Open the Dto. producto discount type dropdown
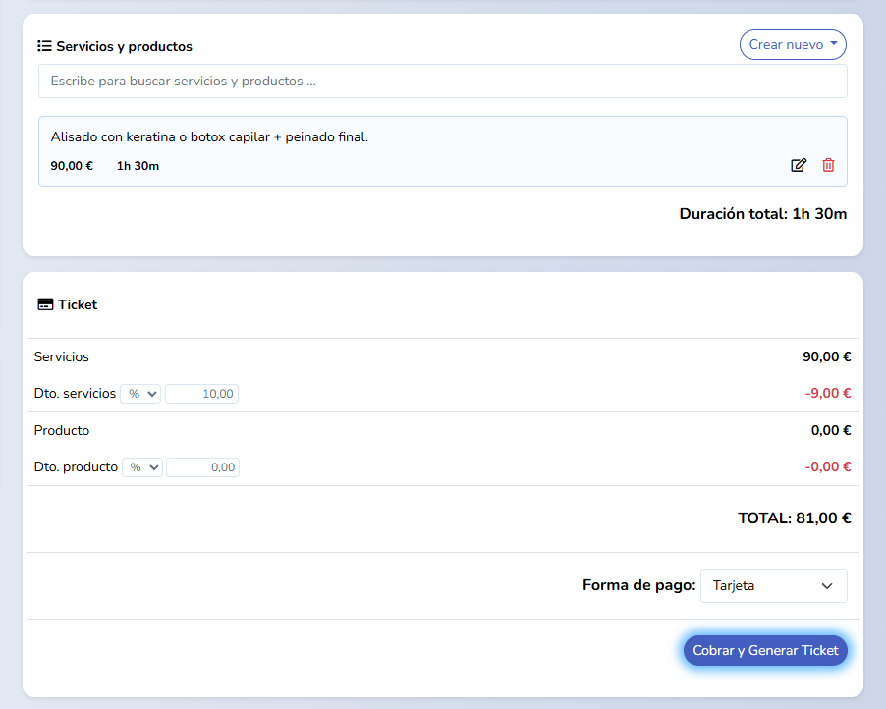Viewport: 886px width, 709px height. [x=141, y=467]
